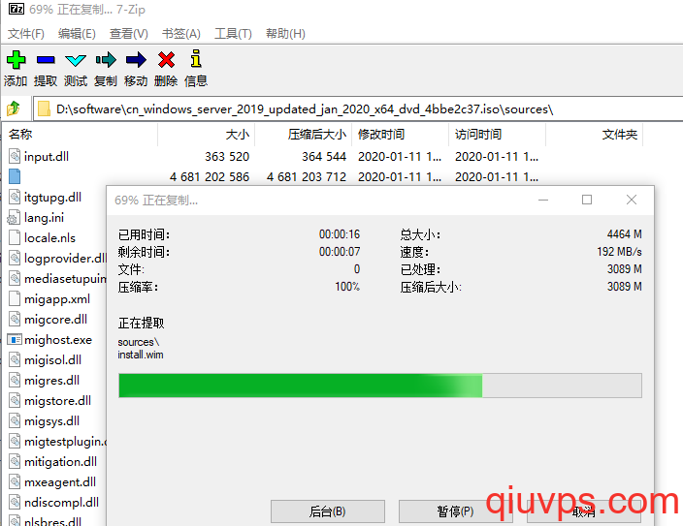
Task: Select the input.dll file row
Action: point(322,156)
